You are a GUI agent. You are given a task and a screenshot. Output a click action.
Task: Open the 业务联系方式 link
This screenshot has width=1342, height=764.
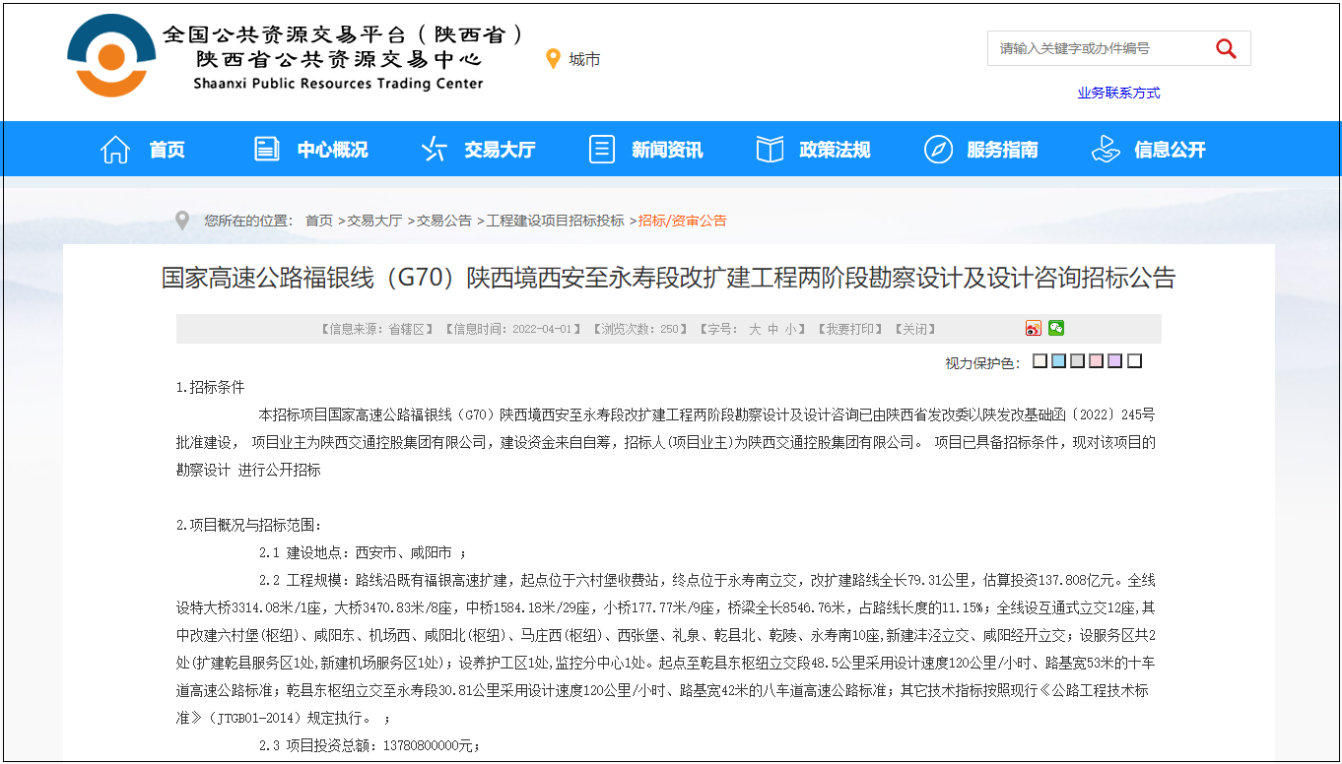pos(1118,93)
